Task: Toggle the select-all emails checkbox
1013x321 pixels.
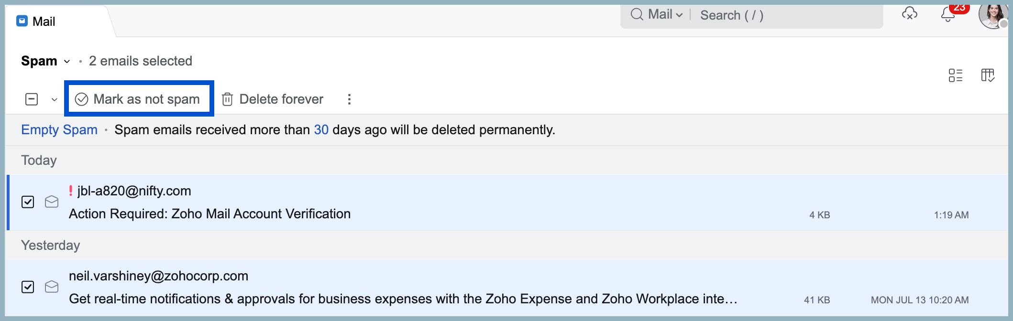Action: pos(32,99)
